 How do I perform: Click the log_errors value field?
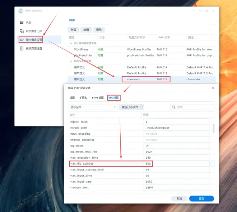point(176,146)
